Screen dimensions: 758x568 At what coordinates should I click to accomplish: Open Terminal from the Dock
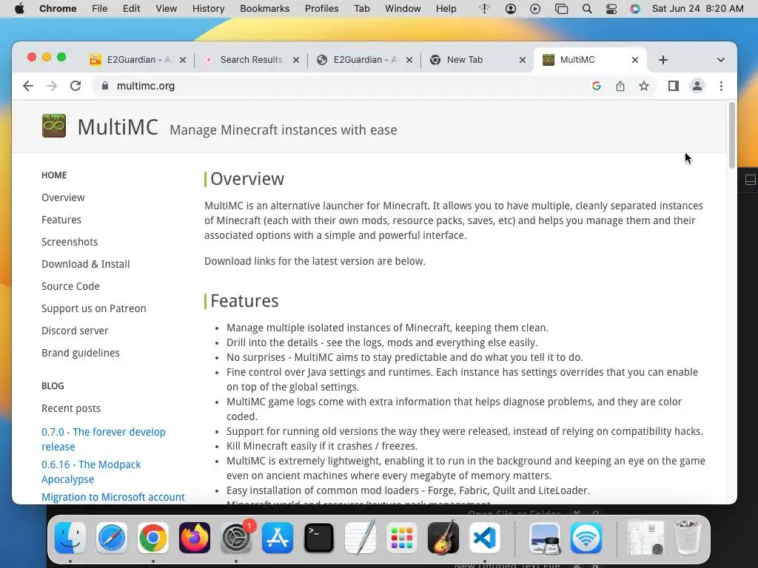319,538
